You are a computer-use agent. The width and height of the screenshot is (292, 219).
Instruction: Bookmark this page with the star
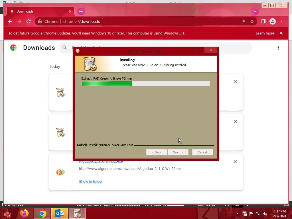click(x=252, y=21)
